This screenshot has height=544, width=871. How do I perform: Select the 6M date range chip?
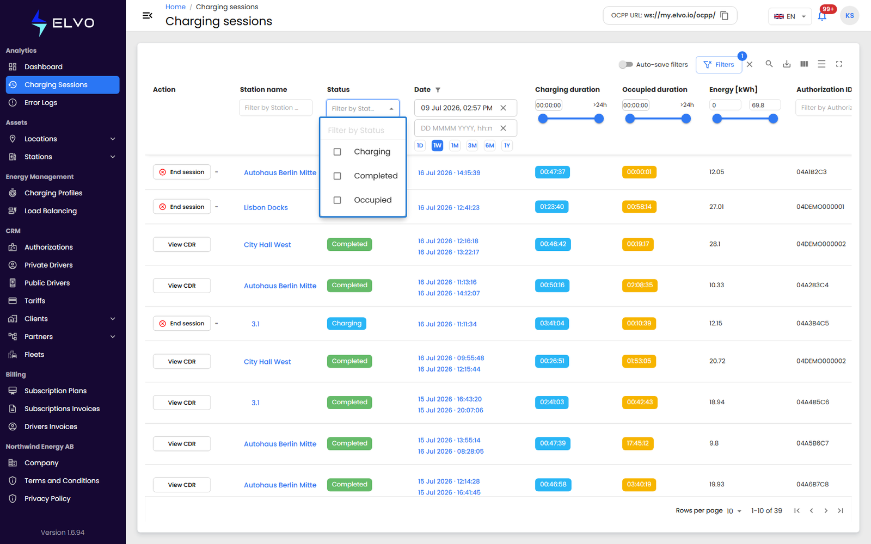point(489,145)
